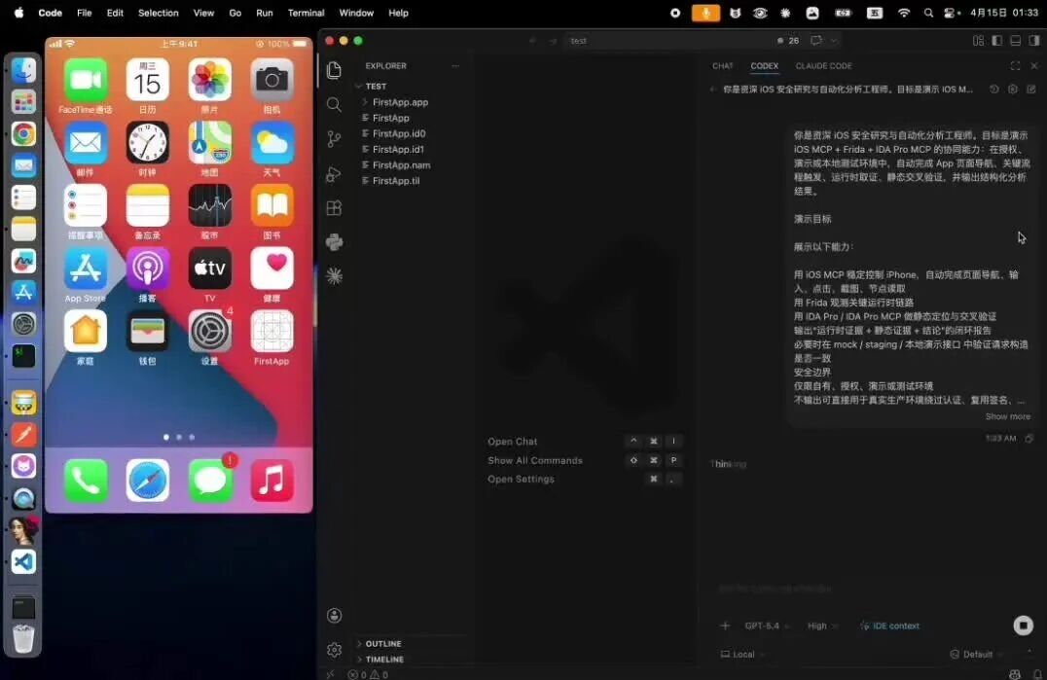The height and width of the screenshot is (680, 1047).
Task: Open the Terminal menu in menu bar
Action: [x=306, y=13]
